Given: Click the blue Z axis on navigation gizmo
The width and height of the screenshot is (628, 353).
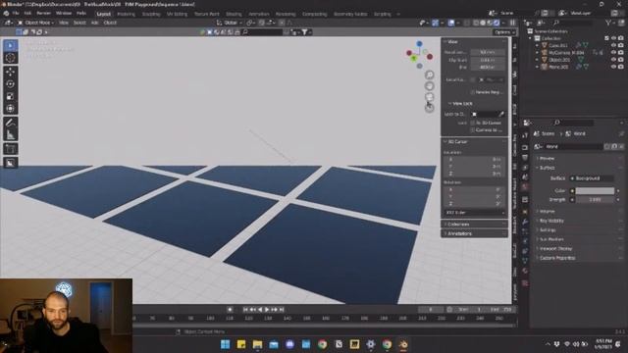Looking at the screenshot, I should [419, 43].
